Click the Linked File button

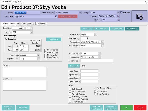coord(74,66)
